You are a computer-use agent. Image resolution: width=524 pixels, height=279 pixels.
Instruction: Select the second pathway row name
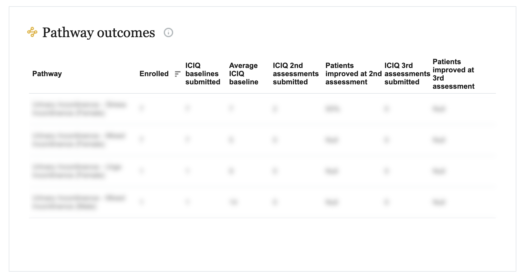click(79, 140)
